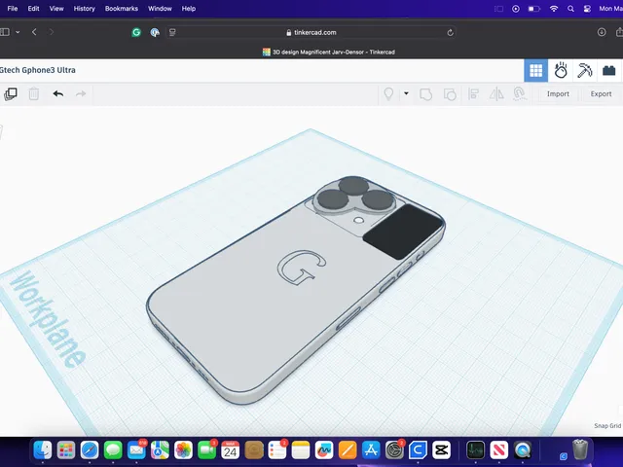Viewport: 623px width, 467px height.
Task: Go back to the previous page in Safari
Action: (34, 32)
